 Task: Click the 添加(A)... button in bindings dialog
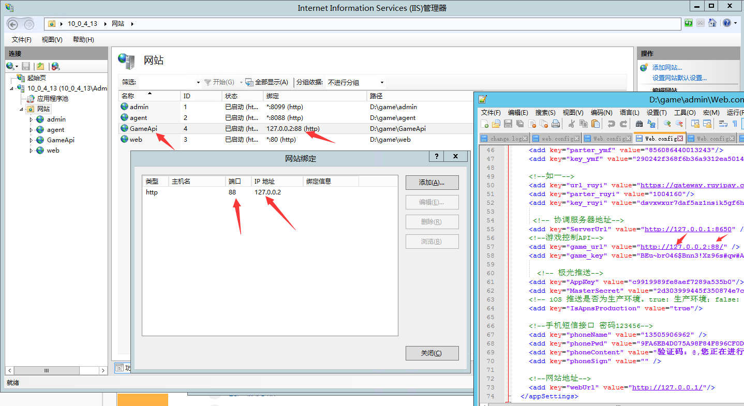(x=432, y=183)
